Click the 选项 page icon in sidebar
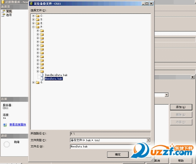The width and height of the screenshot is (196, 164). [x=3, y=15]
